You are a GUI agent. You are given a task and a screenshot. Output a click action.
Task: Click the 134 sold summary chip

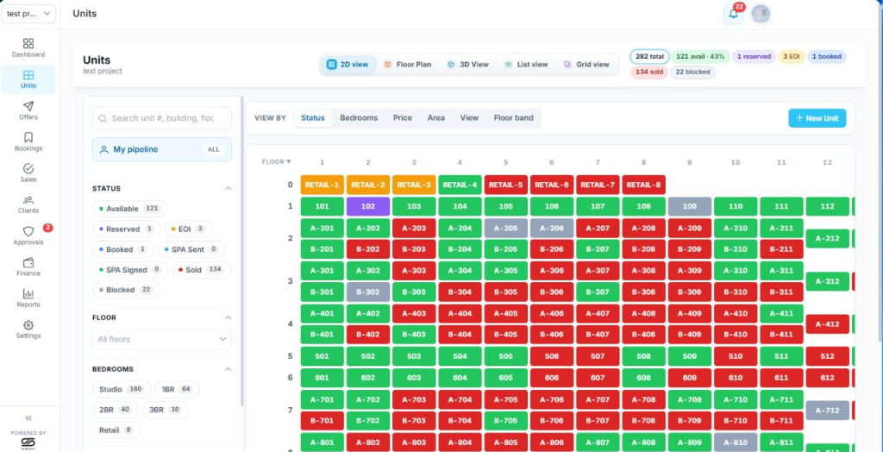[x=649, y=72]
